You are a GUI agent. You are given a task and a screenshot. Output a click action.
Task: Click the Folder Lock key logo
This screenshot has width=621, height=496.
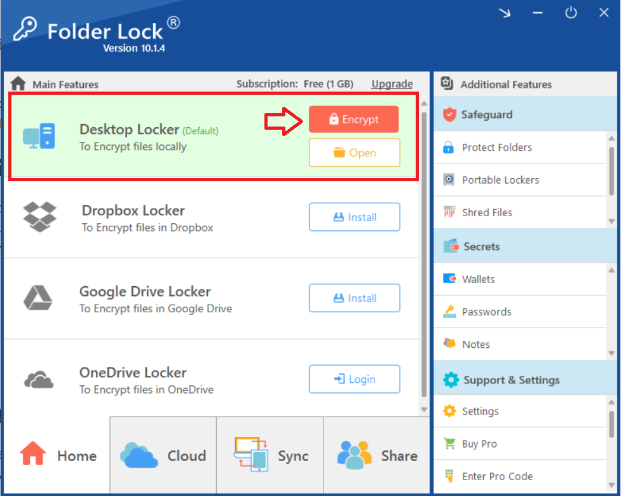pyautogui.click(x=25, y=28)
